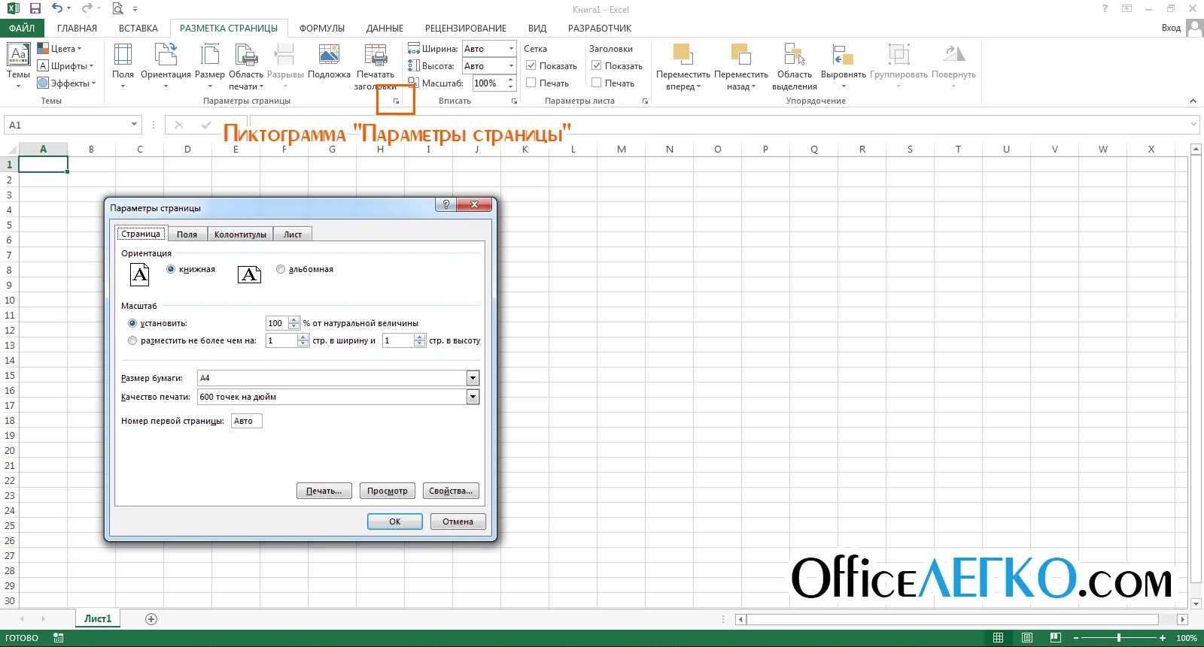Image resolution: width=1204 pixels, height=647 pixels.
Task: Increase the Масштаб scale spinner in ribbon
Action: [x=511, y=80]
